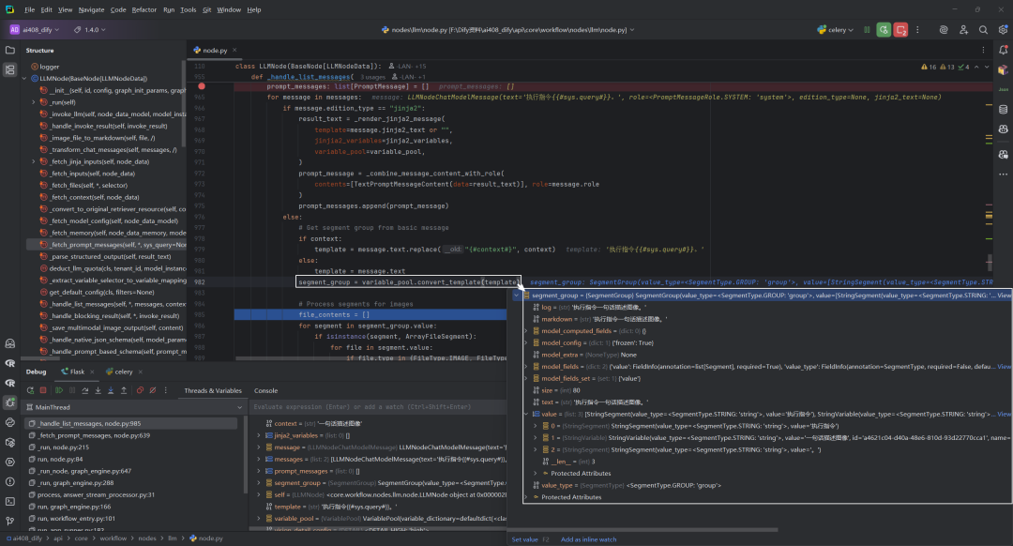Open the View Breakpoints icon

140,390
